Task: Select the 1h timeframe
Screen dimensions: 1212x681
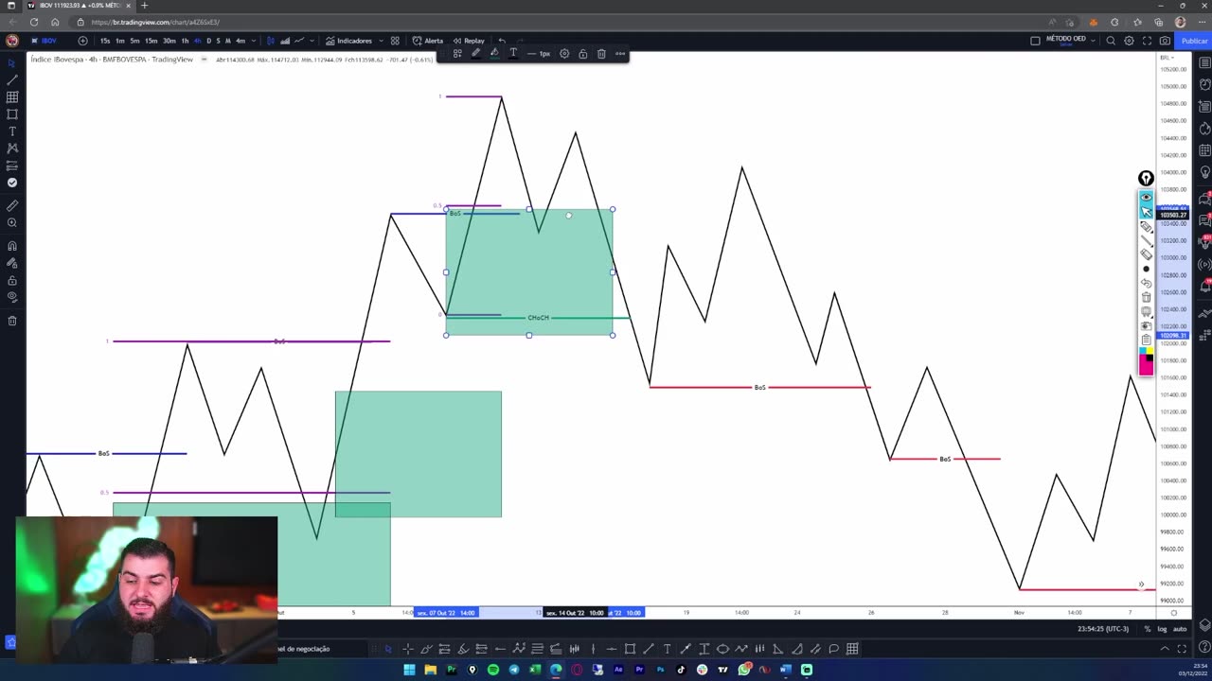Action: coord(185,41)
